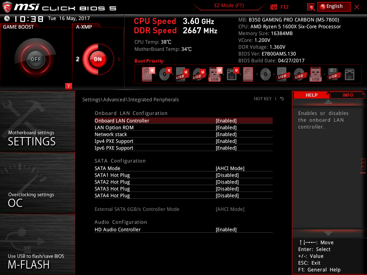Click the MotherBoard Temp 34°C reading
The width and height of the screenshot is (367, 275).
pos(163,49)
